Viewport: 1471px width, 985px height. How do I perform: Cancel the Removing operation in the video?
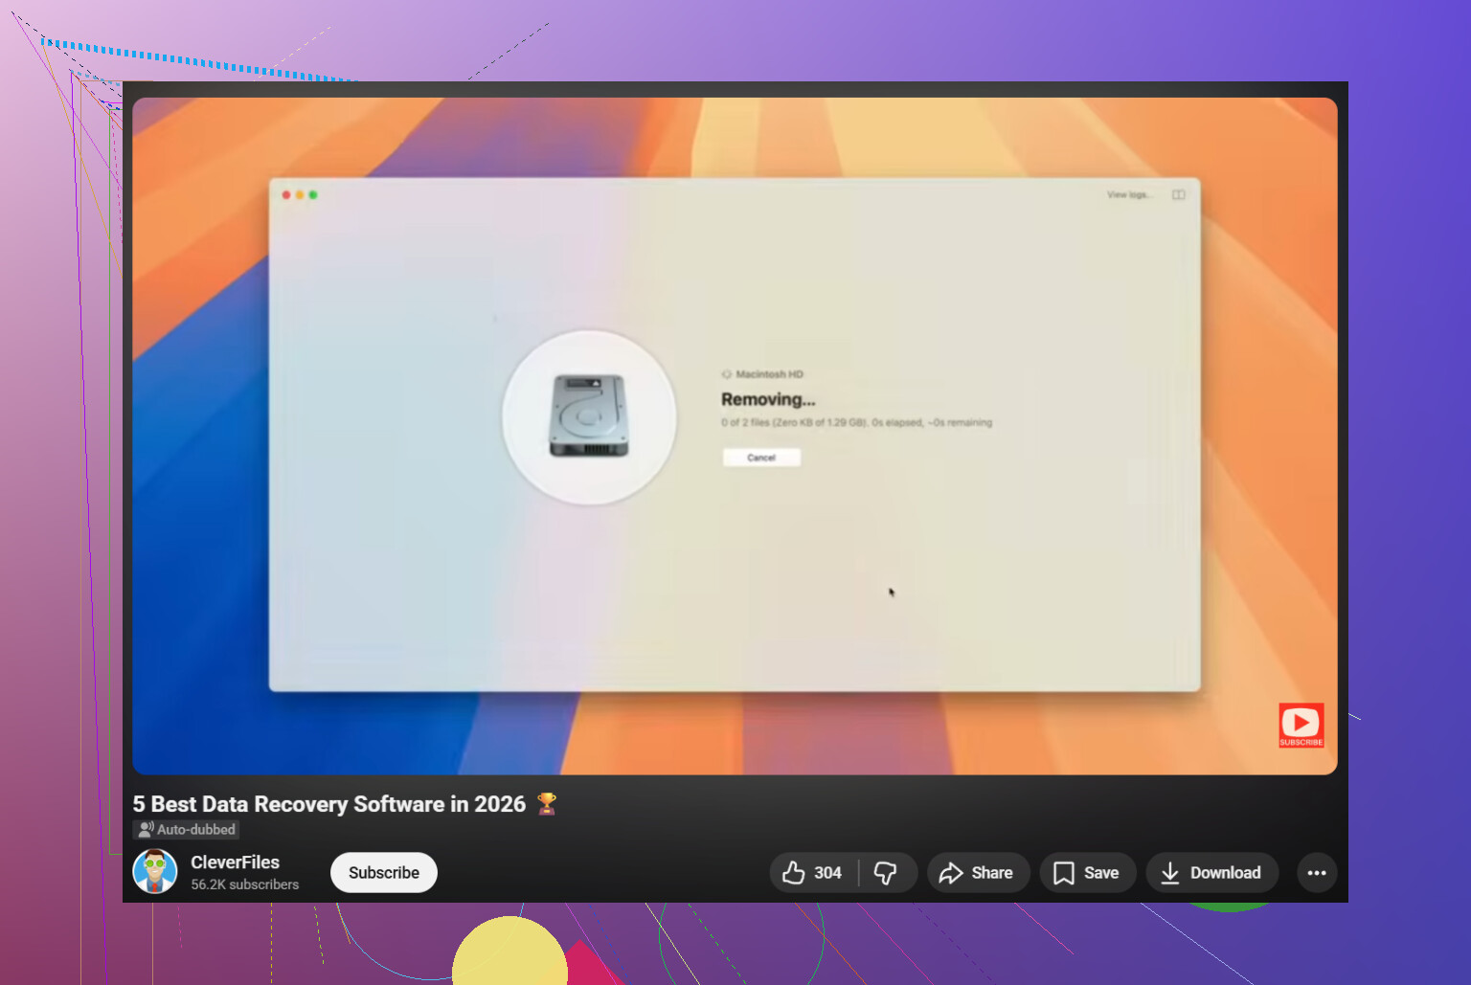tap(761, 458)
